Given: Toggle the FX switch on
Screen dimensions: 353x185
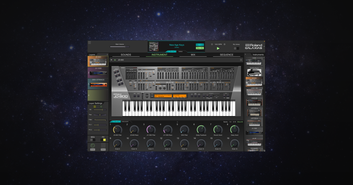Looking at the screenshot, I should (103, 139).
